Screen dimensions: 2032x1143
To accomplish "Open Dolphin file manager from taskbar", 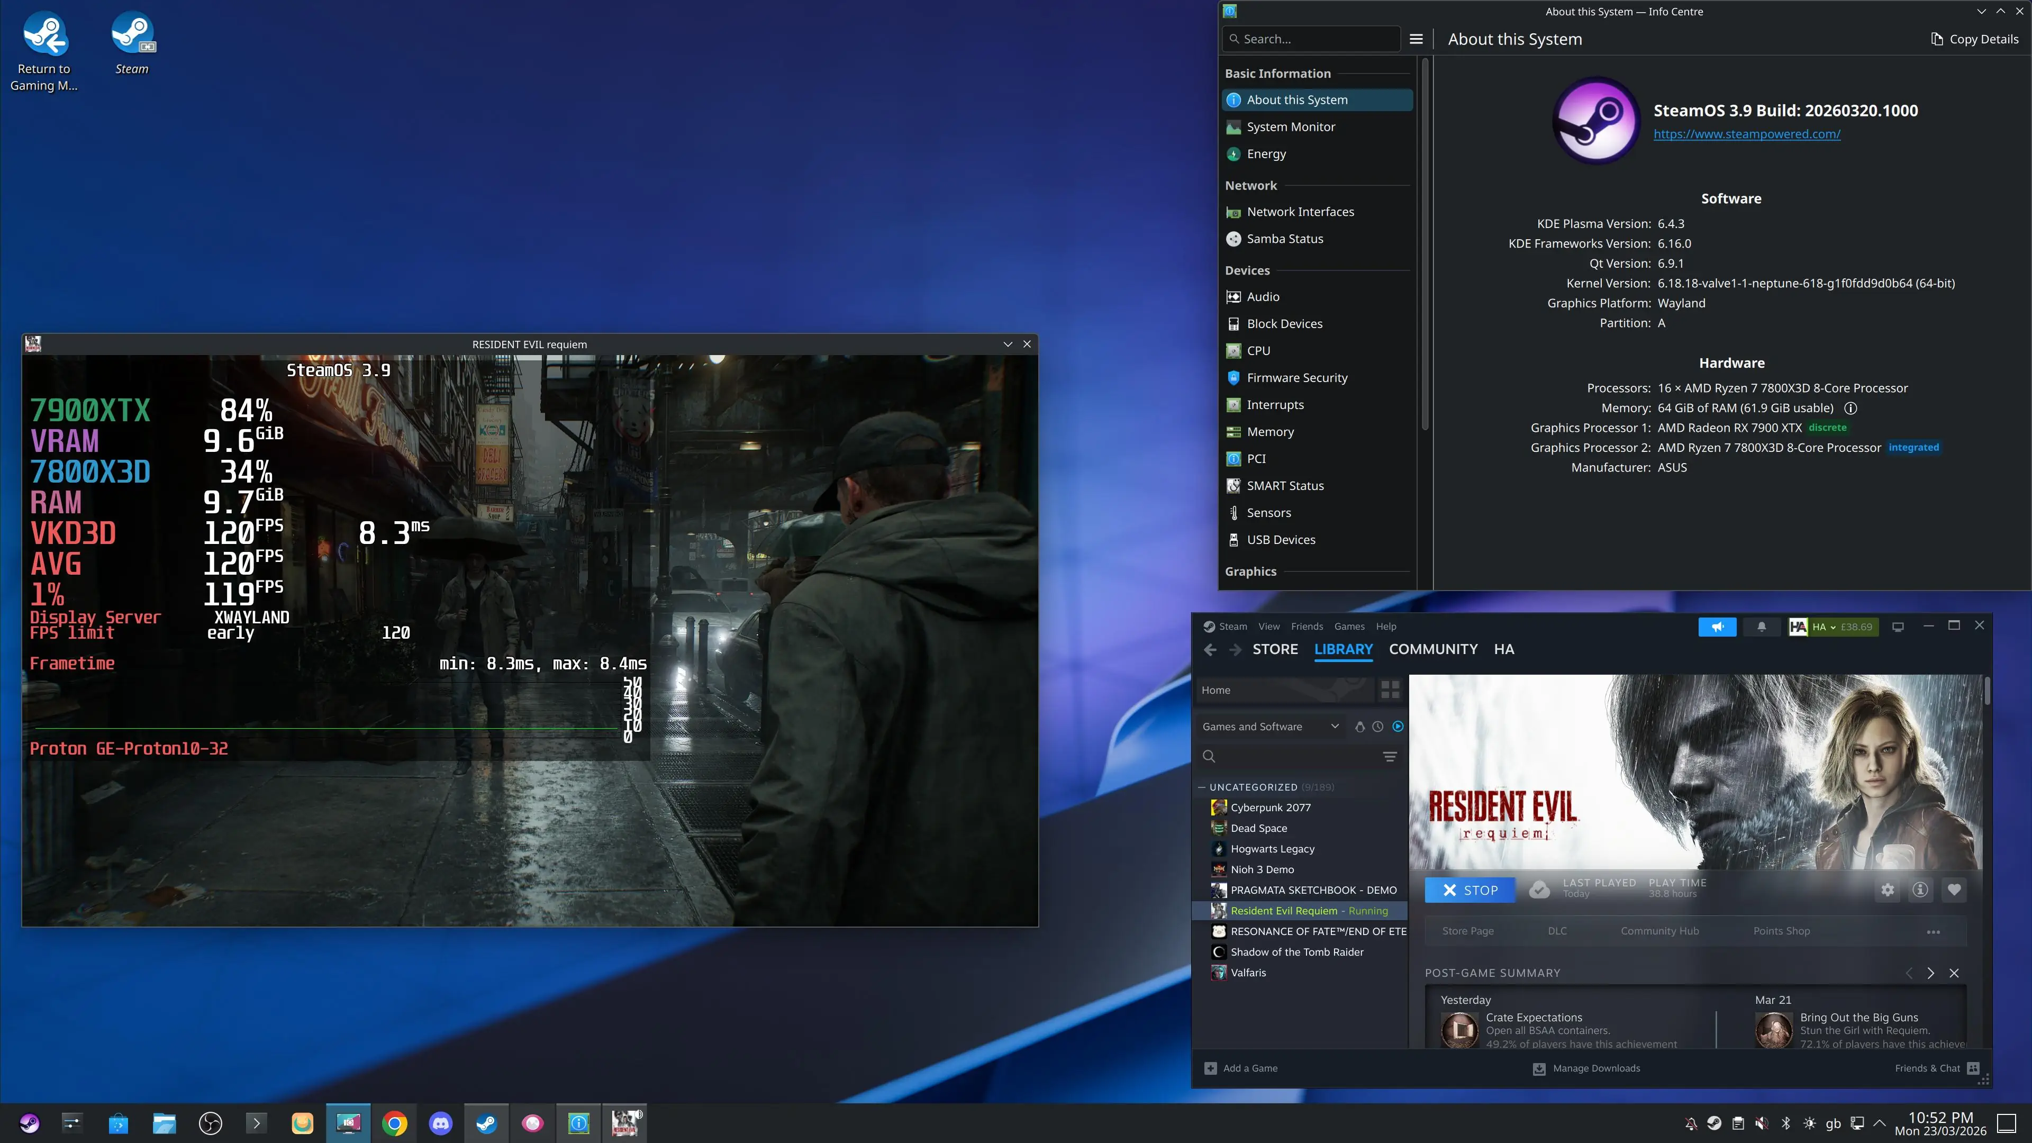I will [x=164, y=1123].
